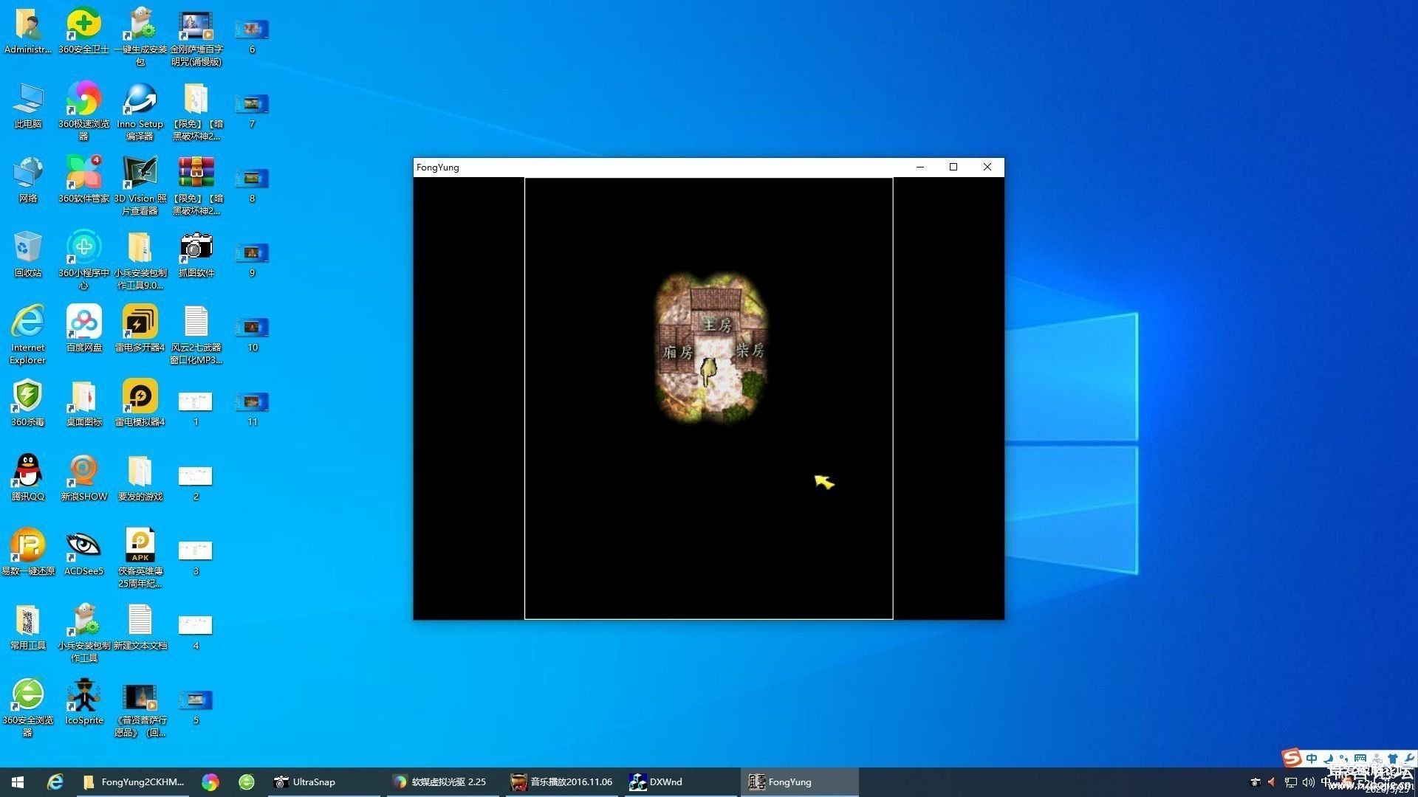The image size is (1418, 797).
Task: Open 一键生成安装包 desktop shortcut
Action: click(x=140, y=37)
